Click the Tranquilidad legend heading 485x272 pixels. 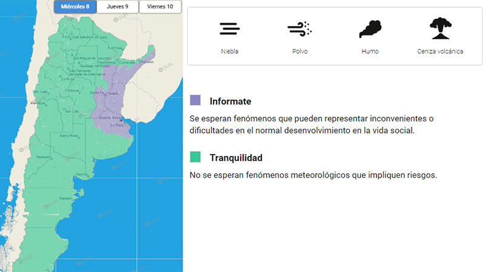point(236,158)
